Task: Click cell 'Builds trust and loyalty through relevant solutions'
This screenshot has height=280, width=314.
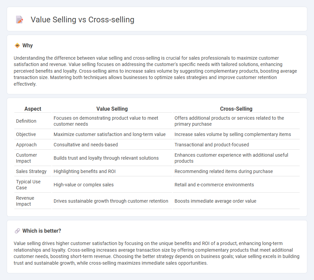Action: click(112, 158)
